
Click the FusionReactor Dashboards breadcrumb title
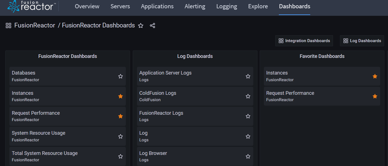click(98, 25)
